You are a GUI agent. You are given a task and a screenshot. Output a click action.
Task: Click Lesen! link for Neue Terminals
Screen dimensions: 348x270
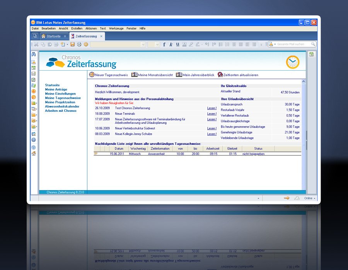tap(212, 114)
